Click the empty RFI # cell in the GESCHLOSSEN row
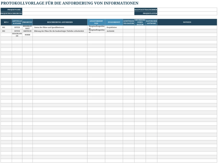The width and height of the screenshot is (218, 163). [6, 35]
